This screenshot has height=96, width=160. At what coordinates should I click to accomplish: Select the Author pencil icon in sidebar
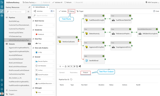click(x=2, y=11)
